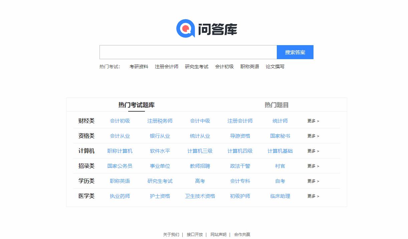The width and height of the screenshot is (408, 239).
Task: Open the 软件水平 exam bank
Action: [x=159, y=151]
